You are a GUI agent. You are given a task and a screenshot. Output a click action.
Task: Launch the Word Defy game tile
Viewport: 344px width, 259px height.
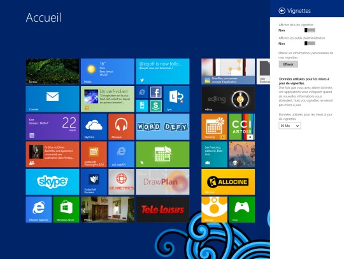pos(162,127)
